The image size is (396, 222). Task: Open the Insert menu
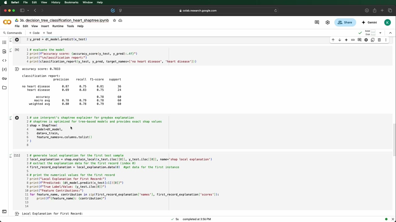pos(45,26)
